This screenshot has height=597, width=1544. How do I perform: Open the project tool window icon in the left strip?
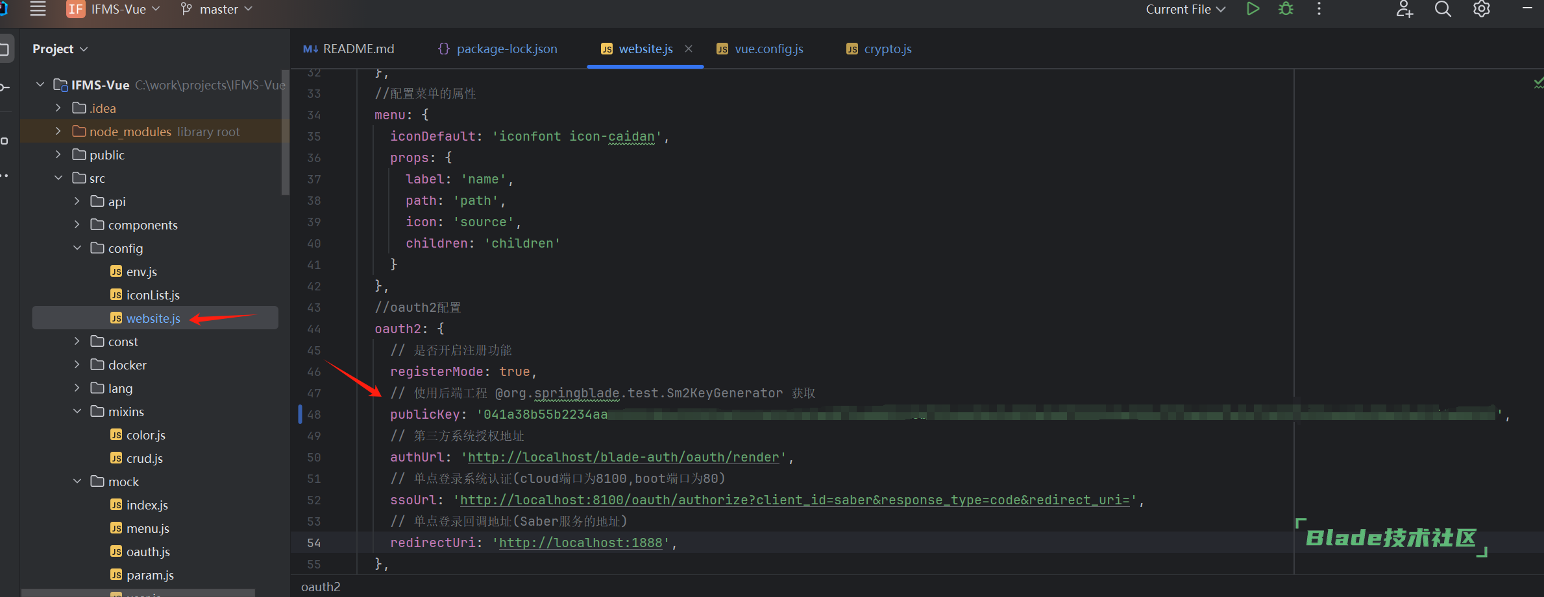(x=5, y=49)
